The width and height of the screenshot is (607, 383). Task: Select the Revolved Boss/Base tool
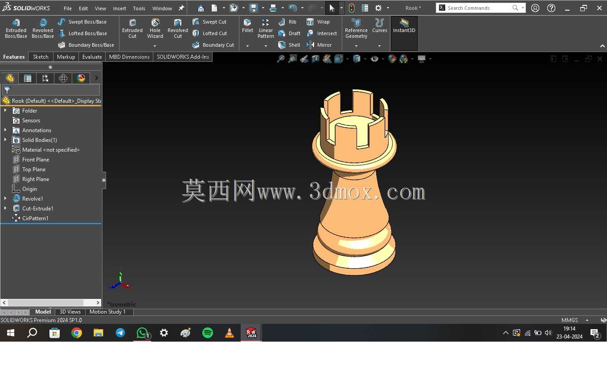43,28
